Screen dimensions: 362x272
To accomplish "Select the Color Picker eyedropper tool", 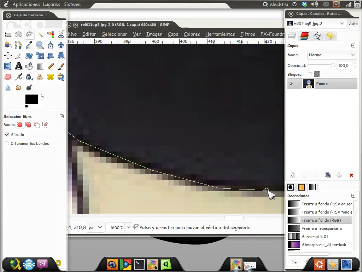I will [x=29, y=45].
